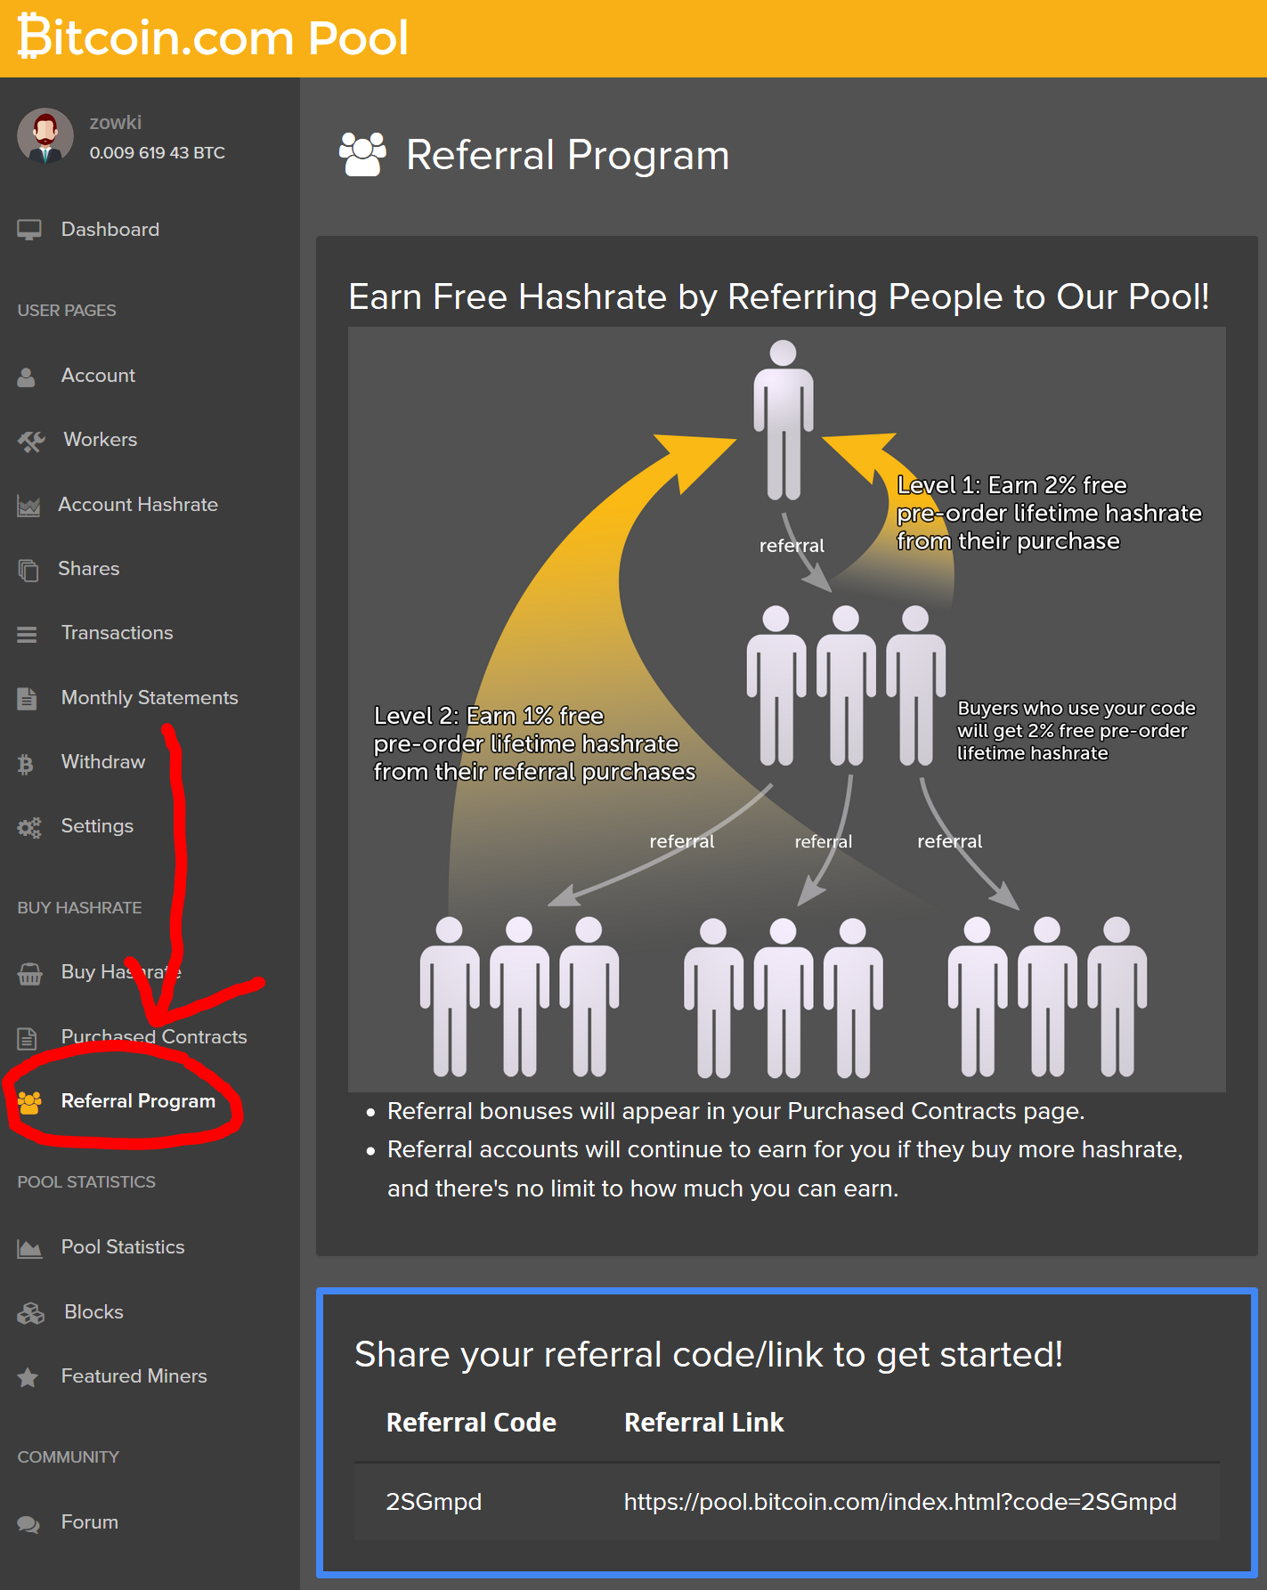Click the group icon next to Referral Program heading
The width and height of the screenshot is (1267, 1590).
tap(362, 154)
